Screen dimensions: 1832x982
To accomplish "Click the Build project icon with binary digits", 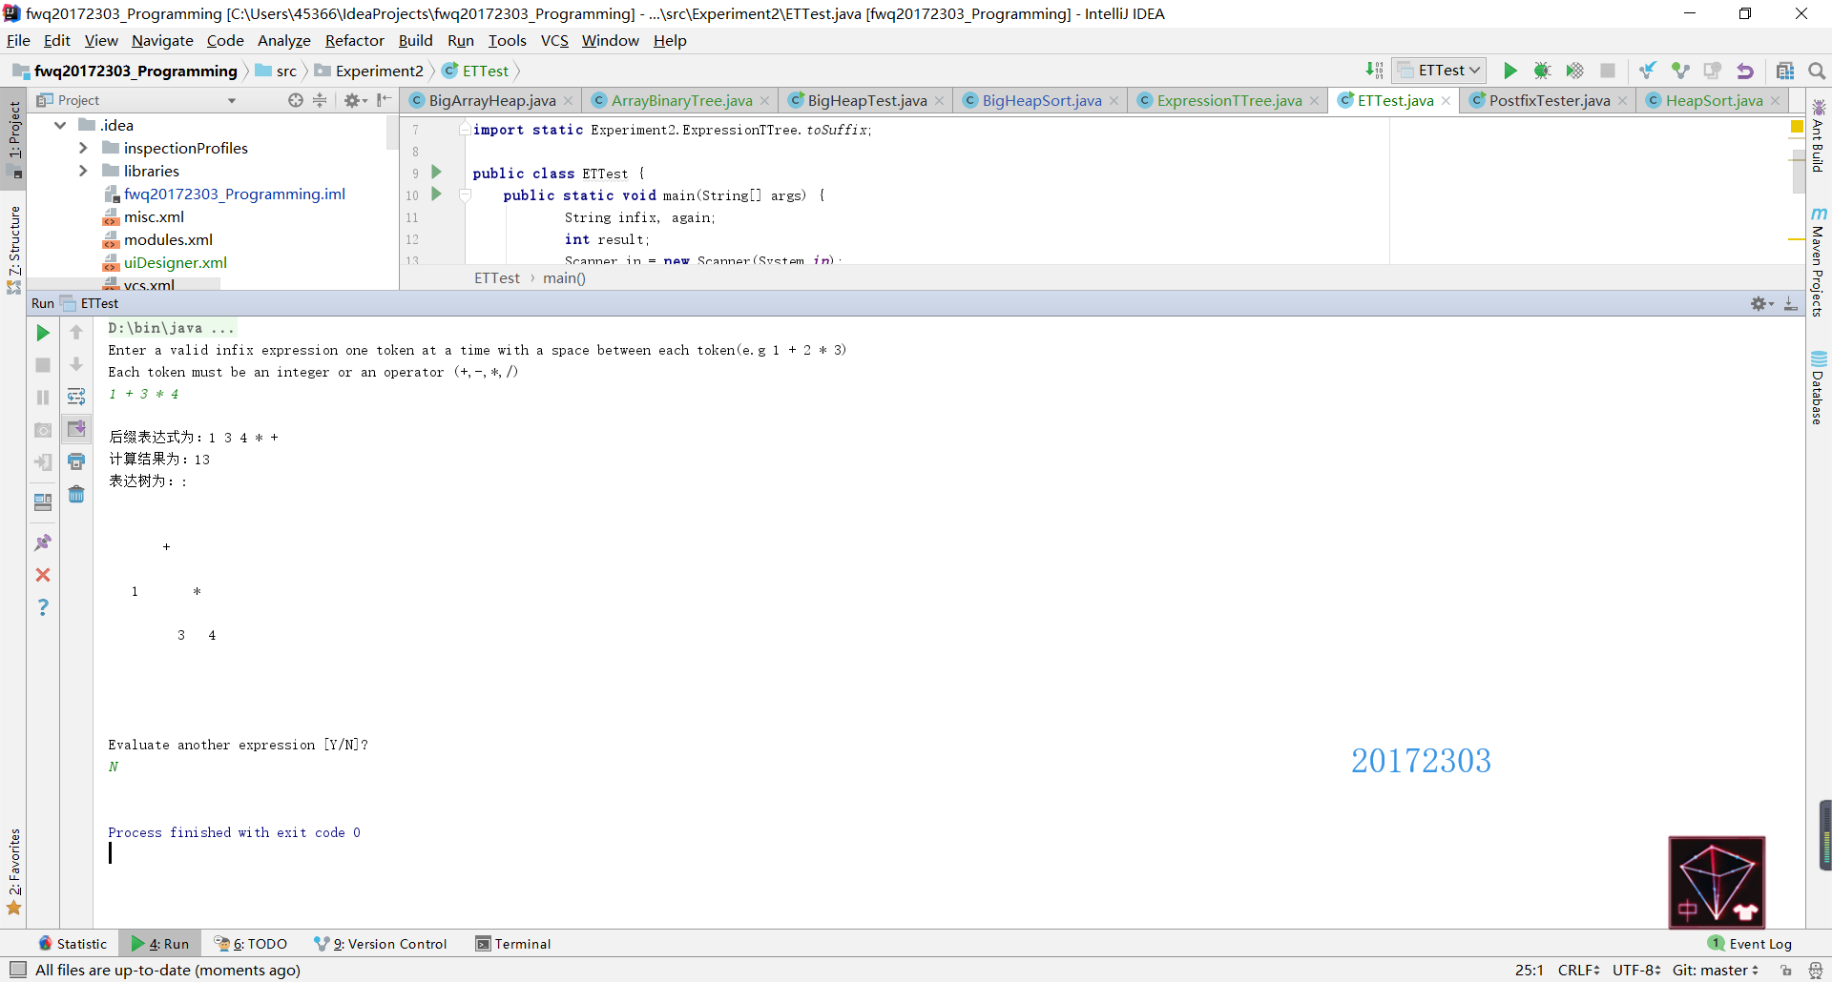I will coord(1374,71).
